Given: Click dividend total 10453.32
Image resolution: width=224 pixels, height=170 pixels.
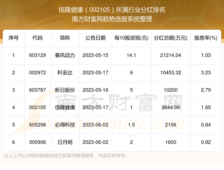Looking at the screenshot, I should tap(171, 73).
